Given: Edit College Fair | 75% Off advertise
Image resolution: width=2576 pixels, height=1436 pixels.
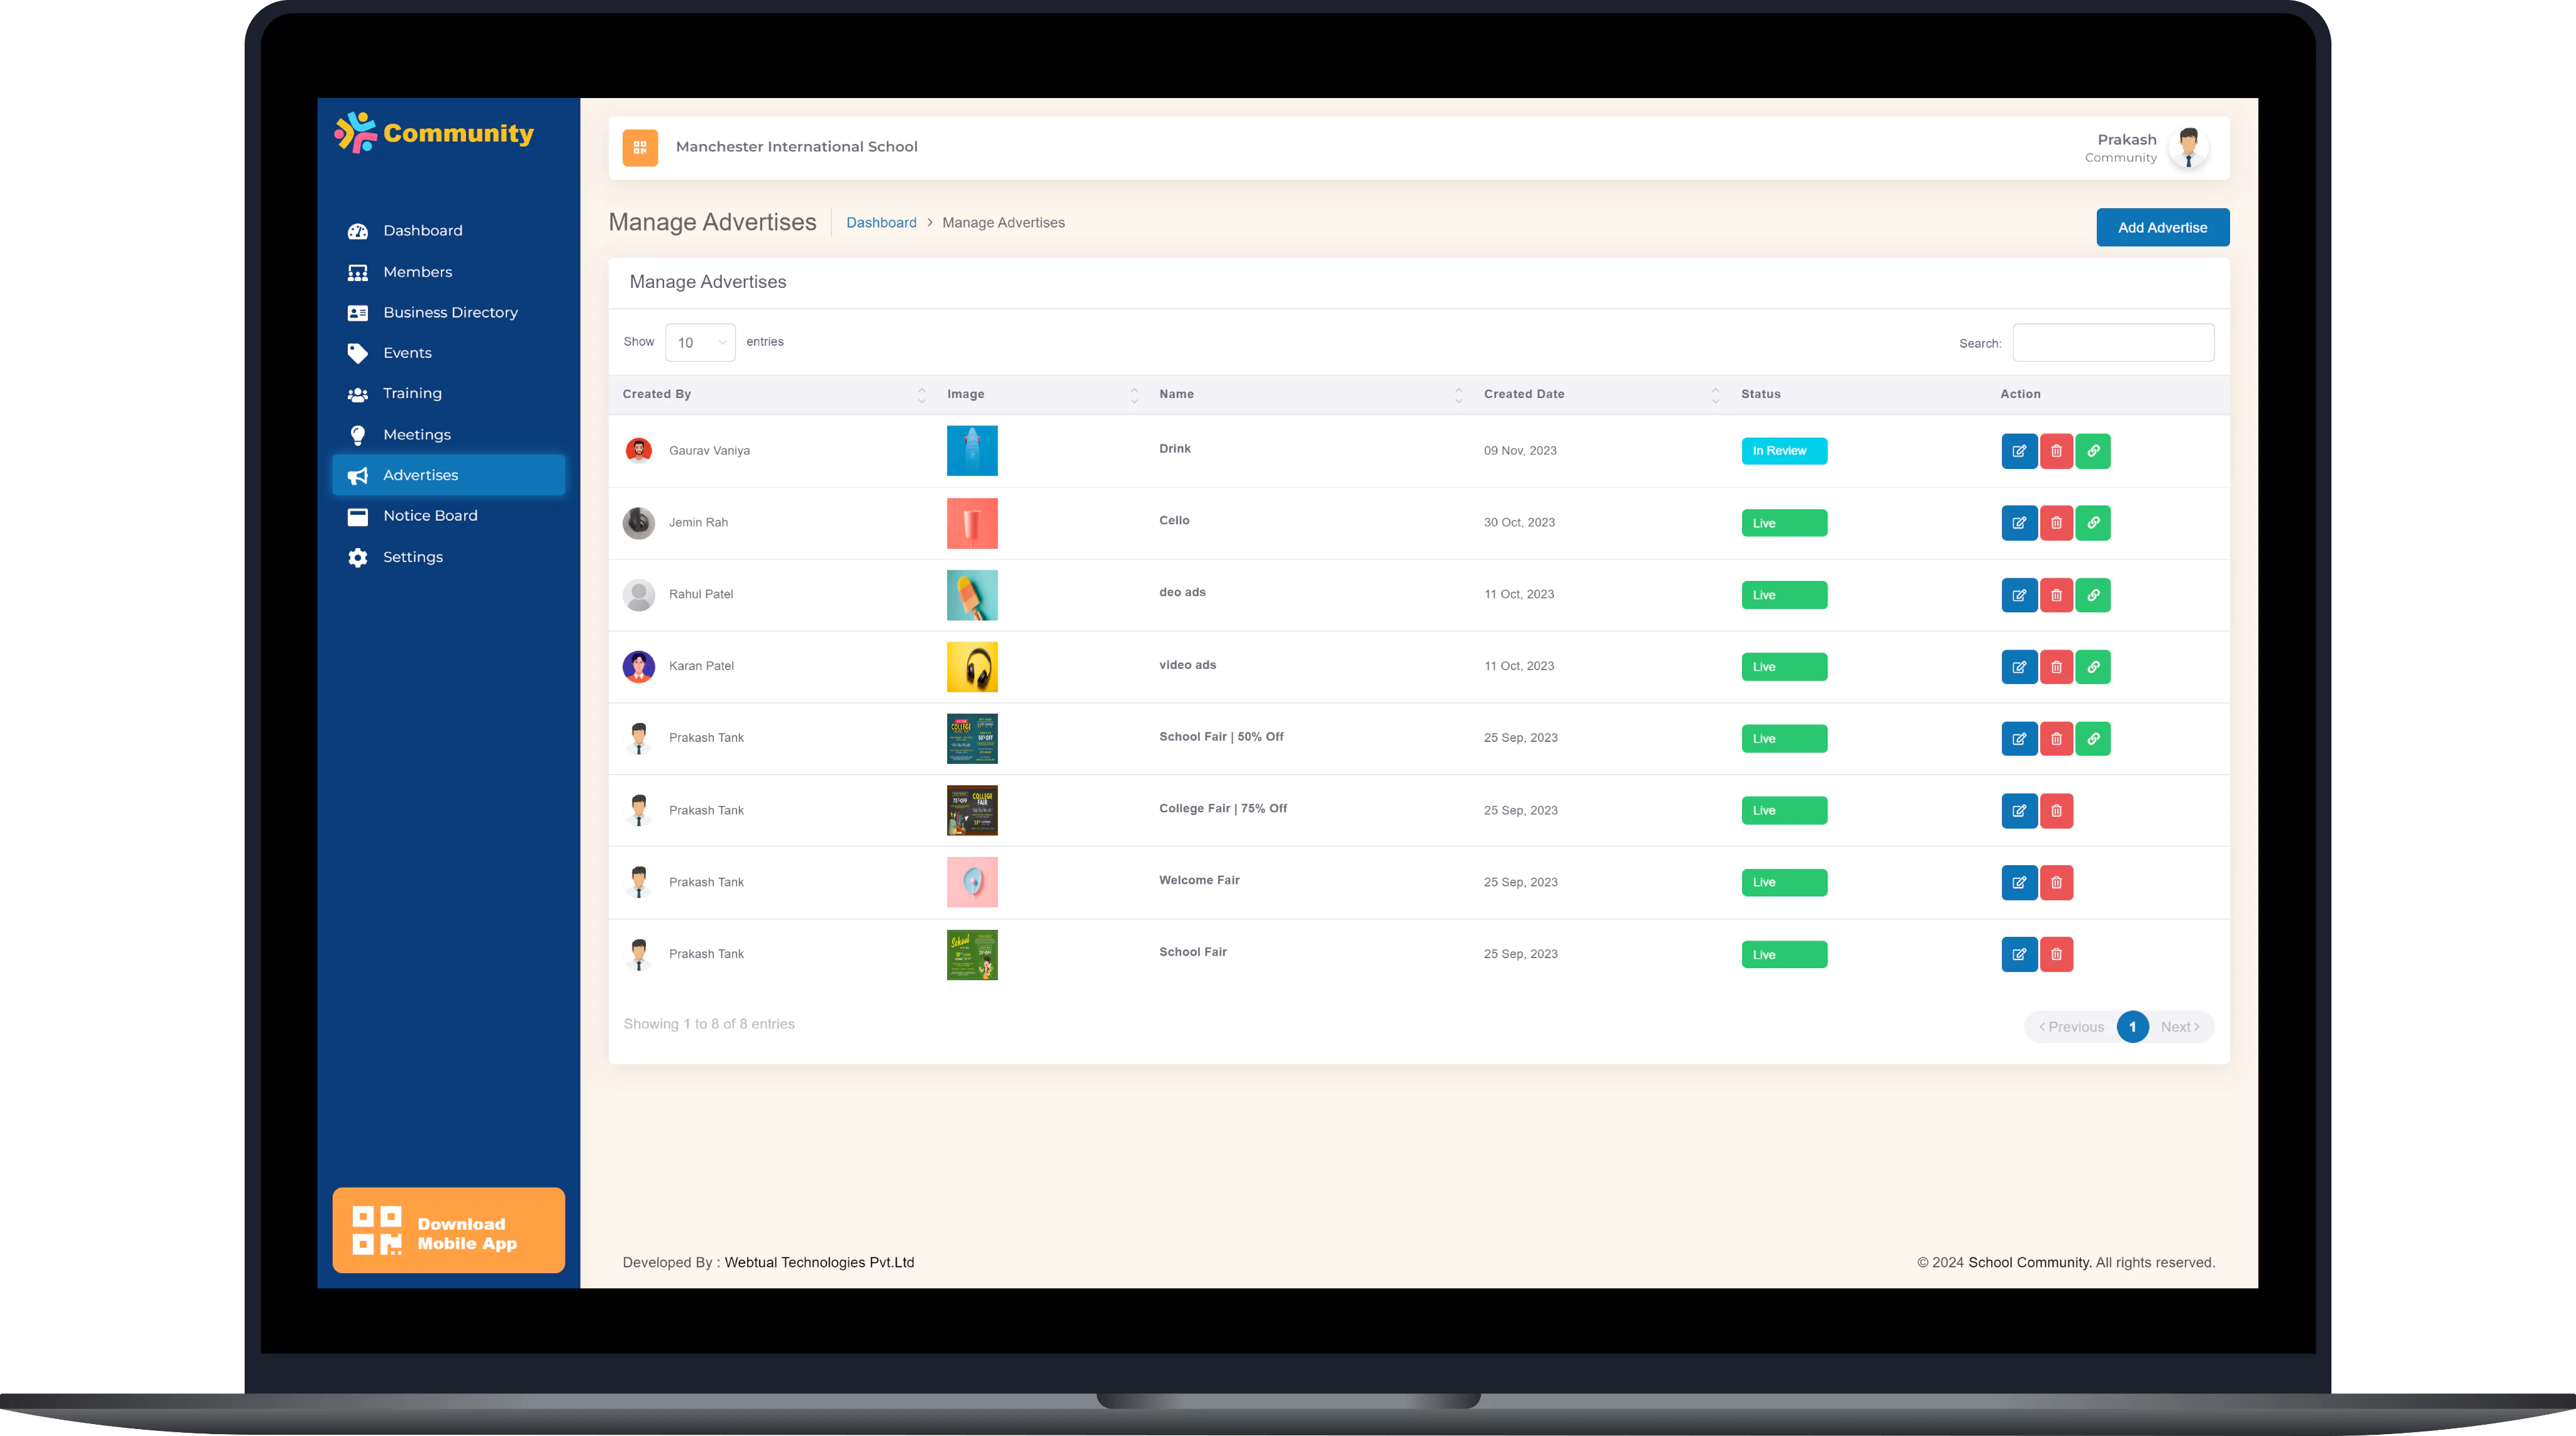Looking at the screenshot, I should click(x=2019, y=811).
